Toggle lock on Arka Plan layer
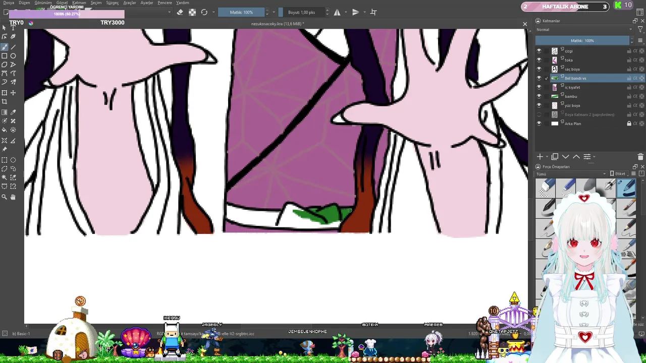The width and height of the screenshot is (646, 363). (629, 124)
